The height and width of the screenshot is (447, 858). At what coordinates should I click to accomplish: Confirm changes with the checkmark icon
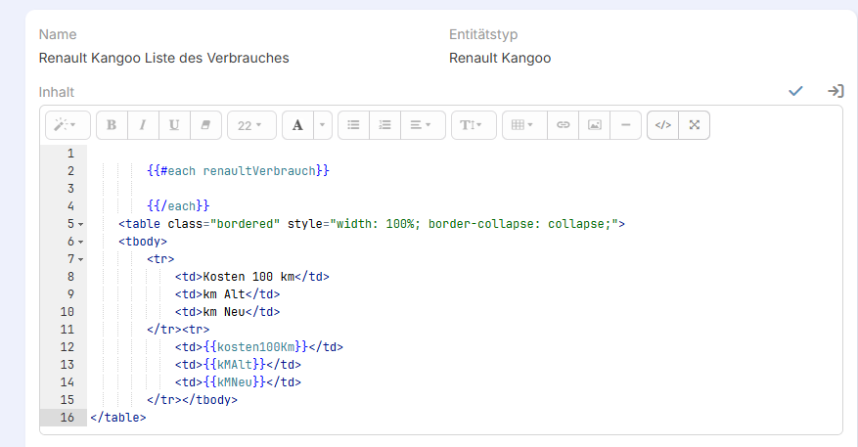(795, 91)
